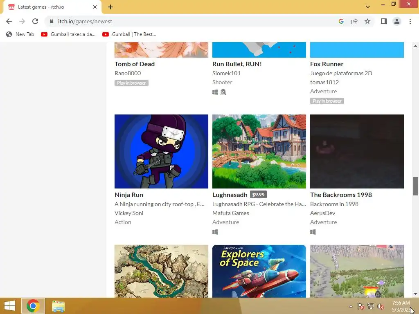Open the Action Center flag icon
This screenshot has width=419, height=314.
360,306
